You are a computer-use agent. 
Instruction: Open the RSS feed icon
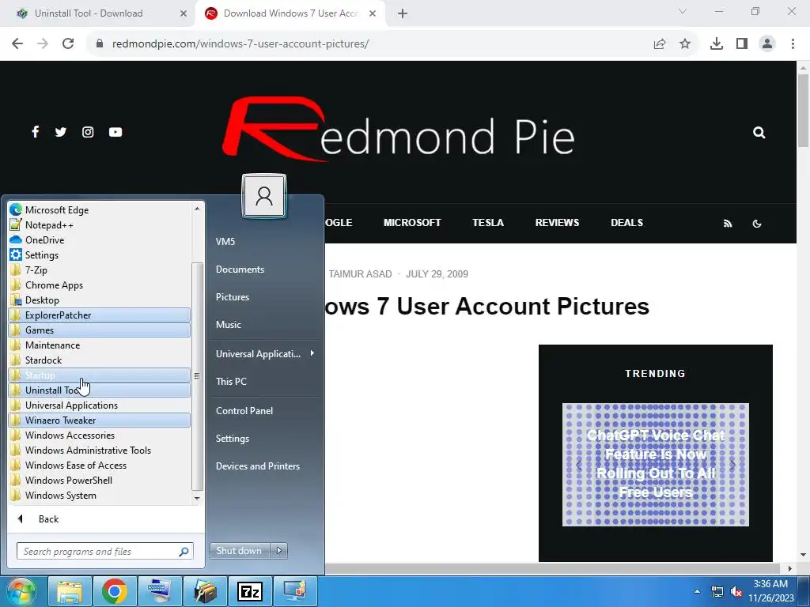point(728,224)
